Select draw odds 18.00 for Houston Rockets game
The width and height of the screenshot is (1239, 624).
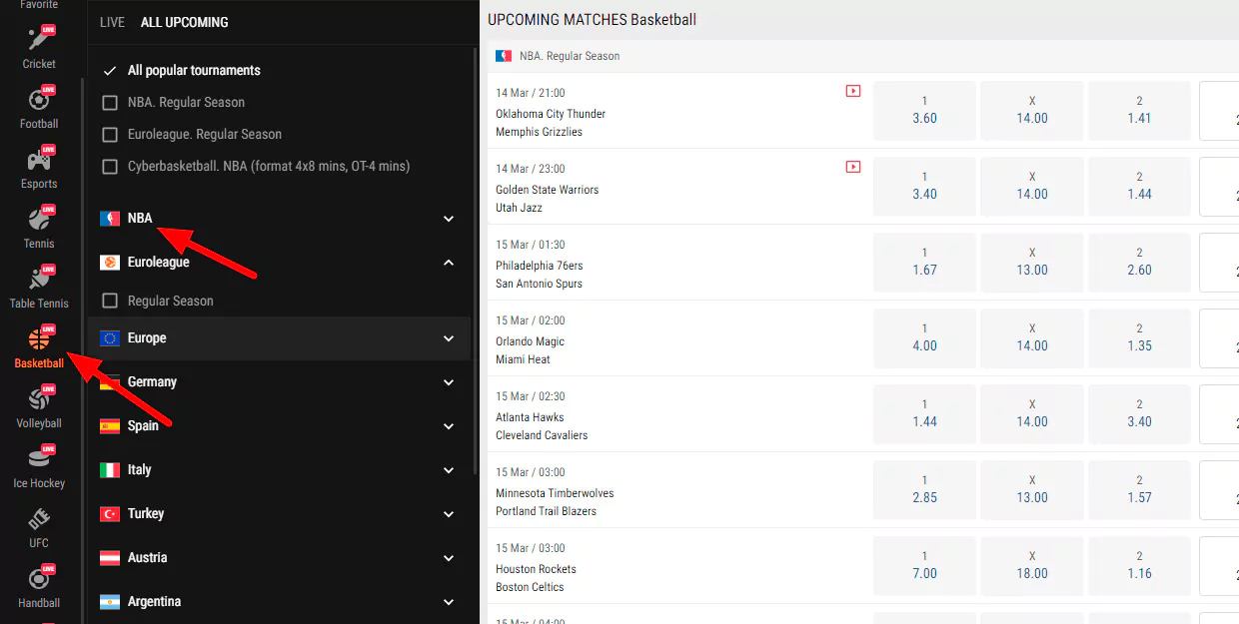pos(1031,565)
